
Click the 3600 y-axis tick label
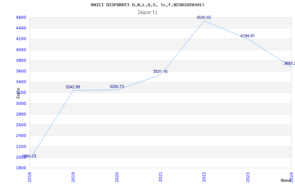pyautogui.click(x=21, y=71)
